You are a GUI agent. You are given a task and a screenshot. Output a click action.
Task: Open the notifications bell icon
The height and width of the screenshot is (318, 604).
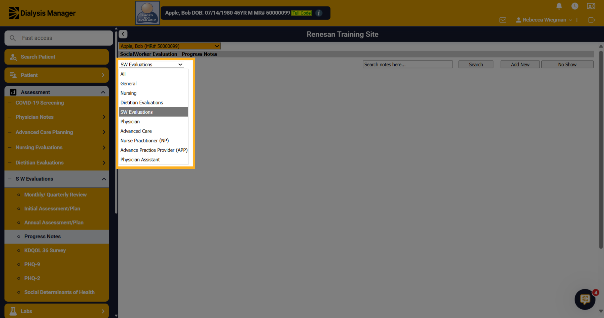(x=559, y=6)
